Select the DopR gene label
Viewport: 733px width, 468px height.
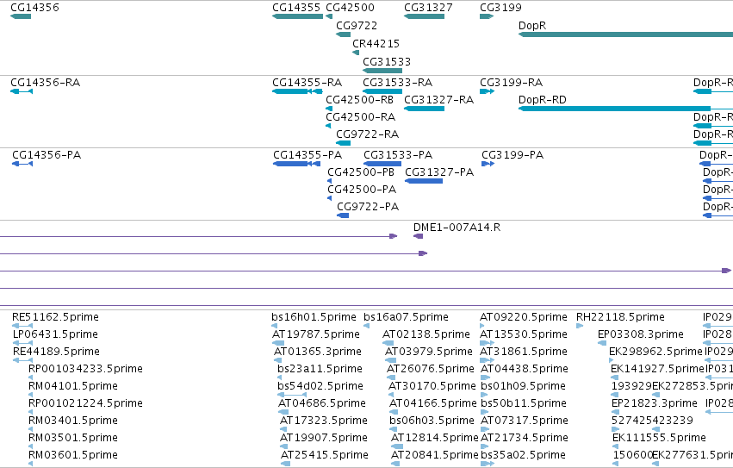[x=532, y=26]
